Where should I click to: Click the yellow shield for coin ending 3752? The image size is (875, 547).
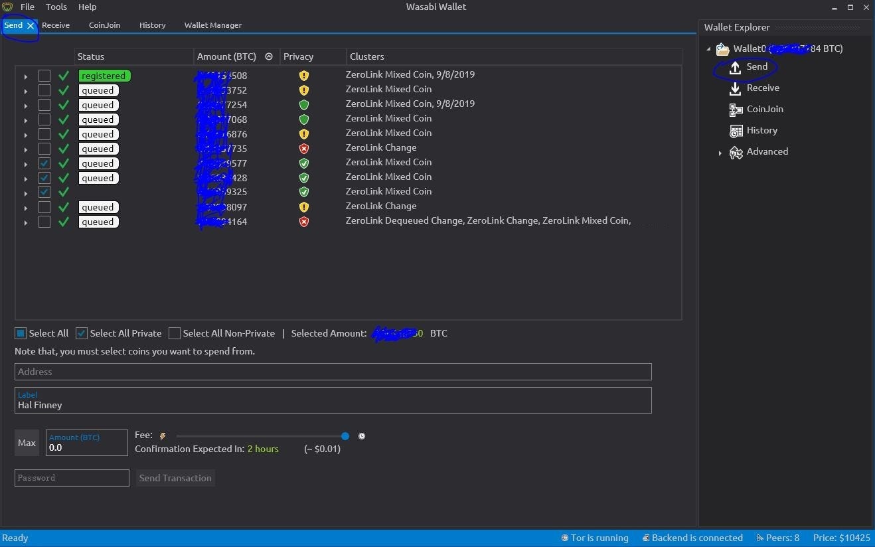(x=304, y=90)
